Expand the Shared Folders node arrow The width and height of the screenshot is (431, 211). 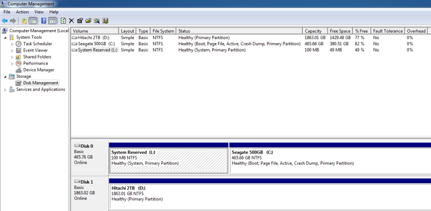12,57
